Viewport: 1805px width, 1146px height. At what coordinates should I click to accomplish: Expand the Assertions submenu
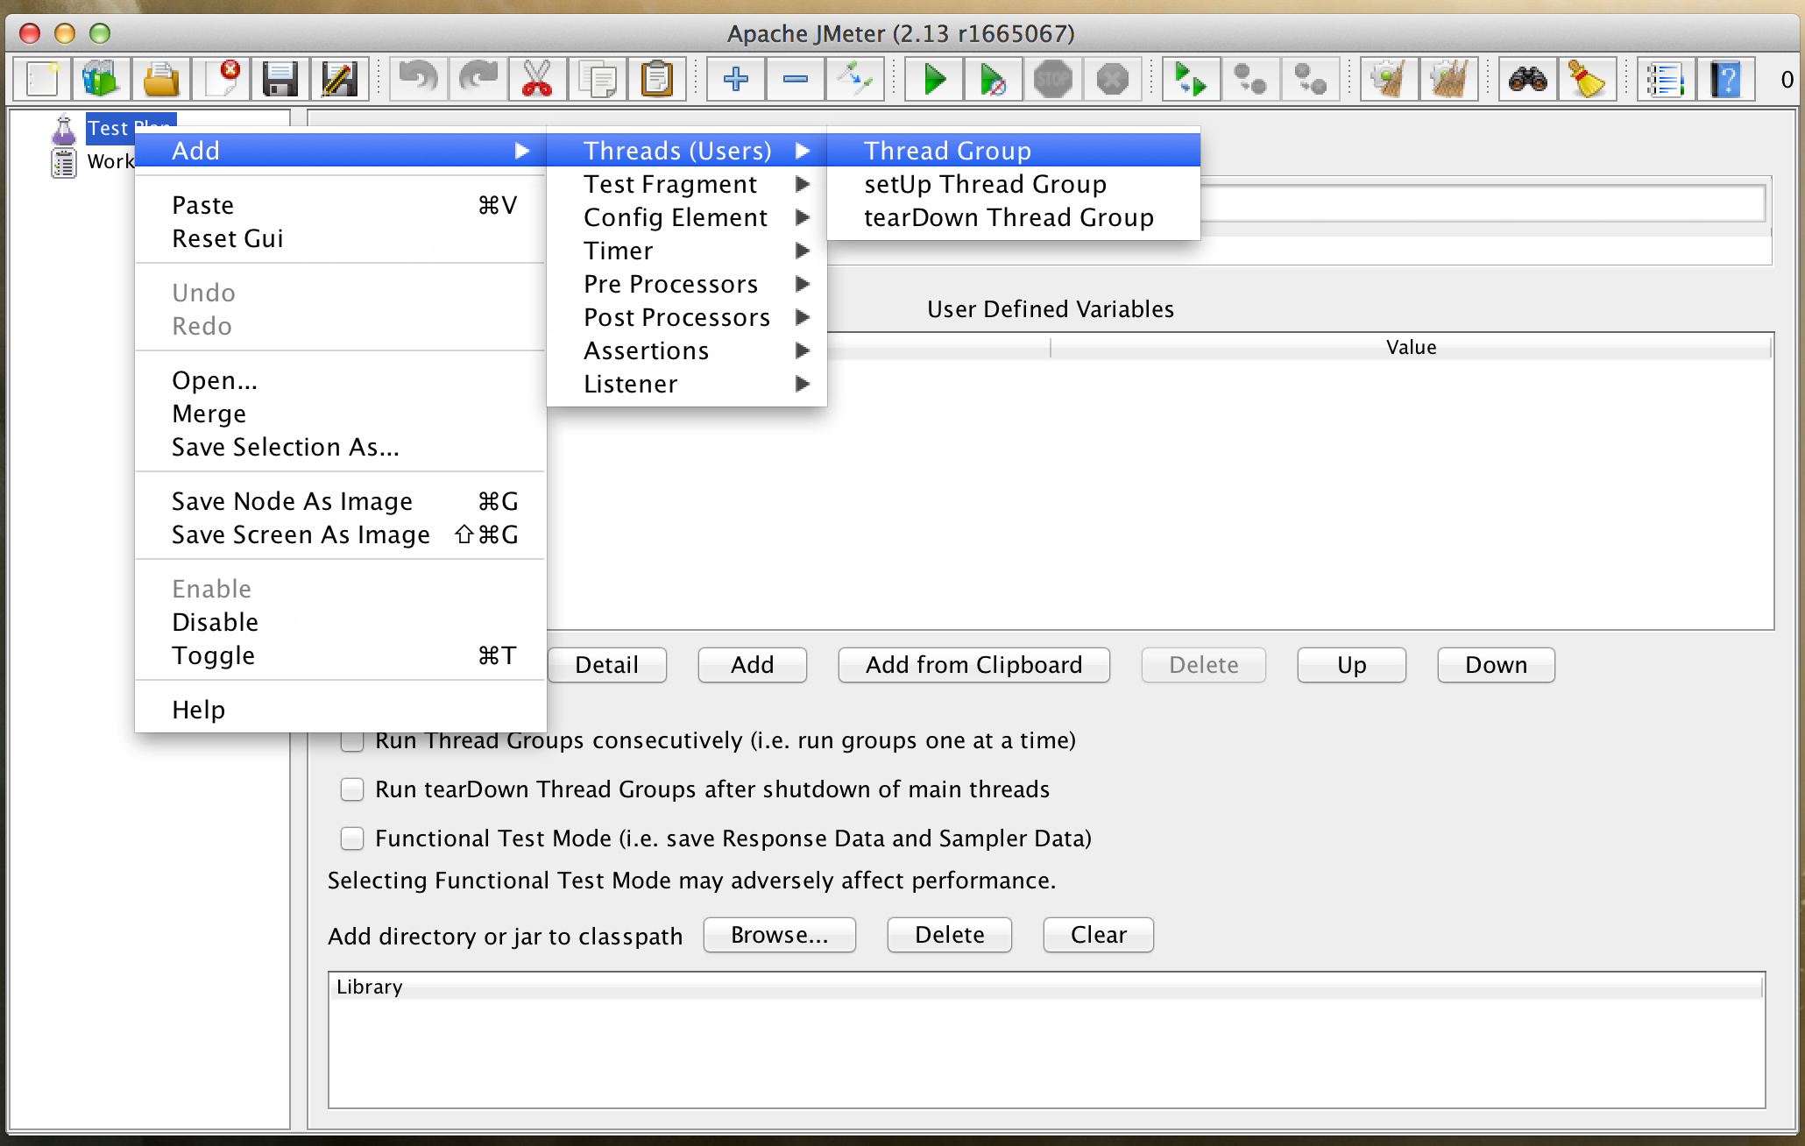pos(687,350)
